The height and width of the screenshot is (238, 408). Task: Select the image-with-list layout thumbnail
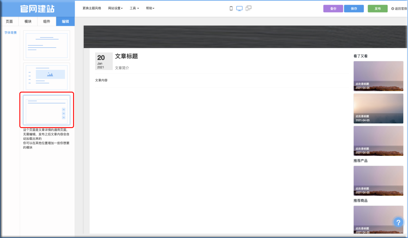tap(47, 77)
